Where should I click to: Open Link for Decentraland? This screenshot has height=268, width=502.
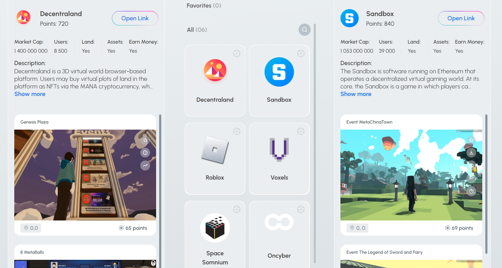pos(135,18)
